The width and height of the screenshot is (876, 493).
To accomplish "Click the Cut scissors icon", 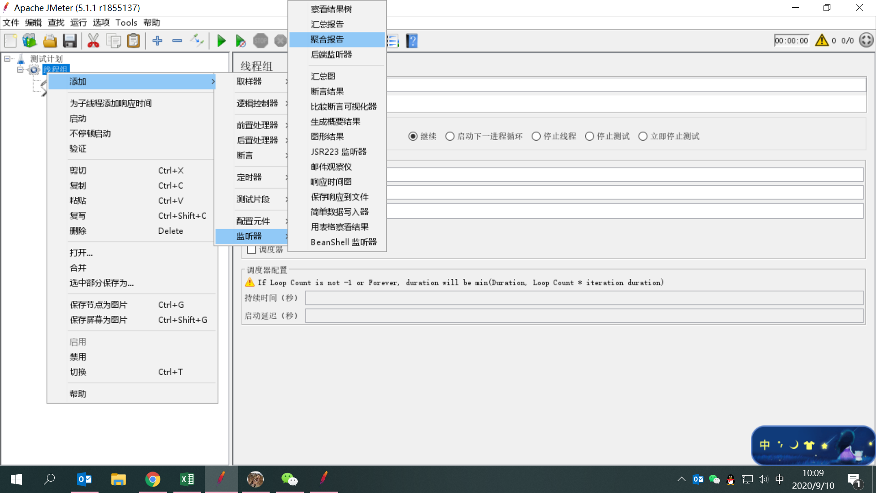I will point(93,41).
